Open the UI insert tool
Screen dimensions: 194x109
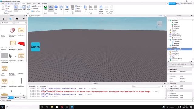click(x=61, y=8)
